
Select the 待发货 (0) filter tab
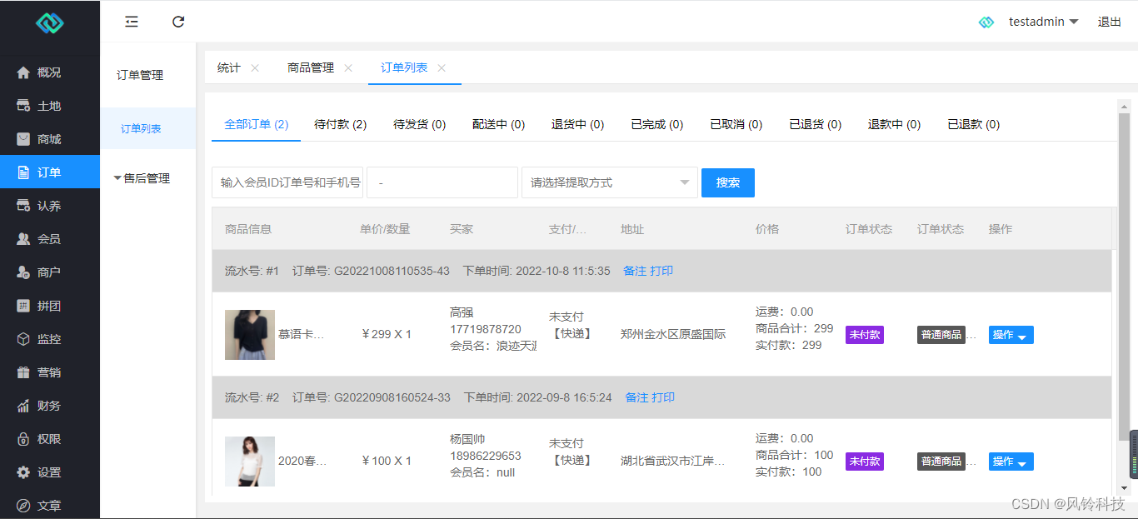coord(420,124)
